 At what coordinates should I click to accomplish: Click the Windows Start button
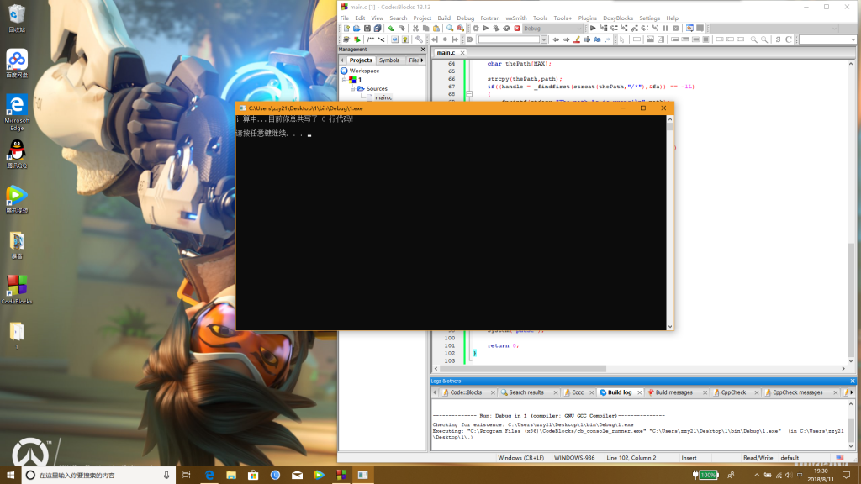point(10,476)
